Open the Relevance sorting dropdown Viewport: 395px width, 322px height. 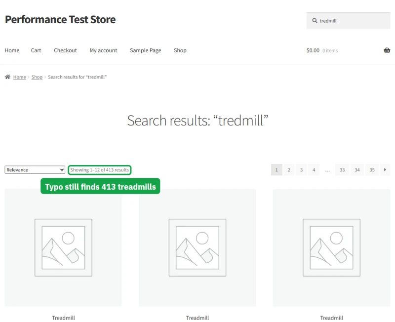click(35, 170)
